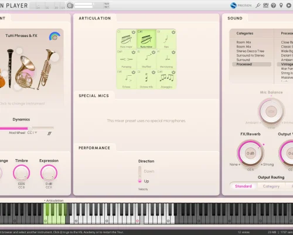The height and width of the screenshot is (235, 293).
Task: Click the Mic Balance knob
Action: 271,112
